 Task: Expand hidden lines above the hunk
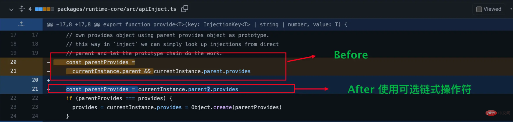click(21, 24)
